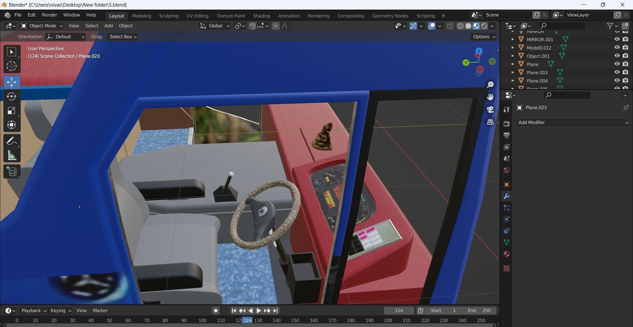Hide MIRROR.001 with its eye icon

click(x=617, y=39)
